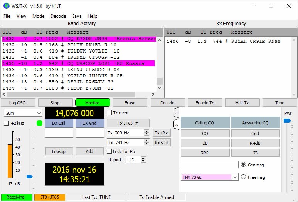
Task: Click Band Activity scroll-up arrow
Action: (160, 40)
